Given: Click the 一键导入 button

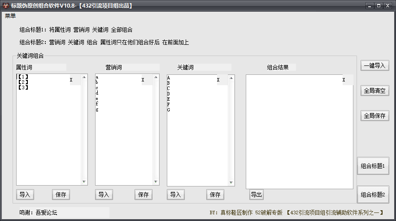Looking at the screenshot, I should (x=374, y=65).
